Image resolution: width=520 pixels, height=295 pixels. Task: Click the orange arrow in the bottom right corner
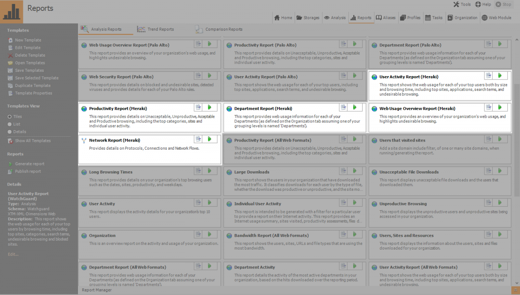[x=515, y=290]
